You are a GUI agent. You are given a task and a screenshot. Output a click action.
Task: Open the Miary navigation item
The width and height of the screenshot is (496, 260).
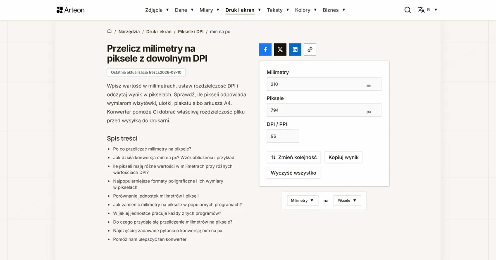coord(206,10)
